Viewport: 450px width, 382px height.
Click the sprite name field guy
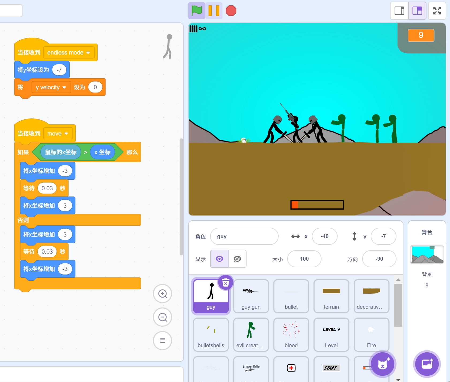click(x=244, y=236)
